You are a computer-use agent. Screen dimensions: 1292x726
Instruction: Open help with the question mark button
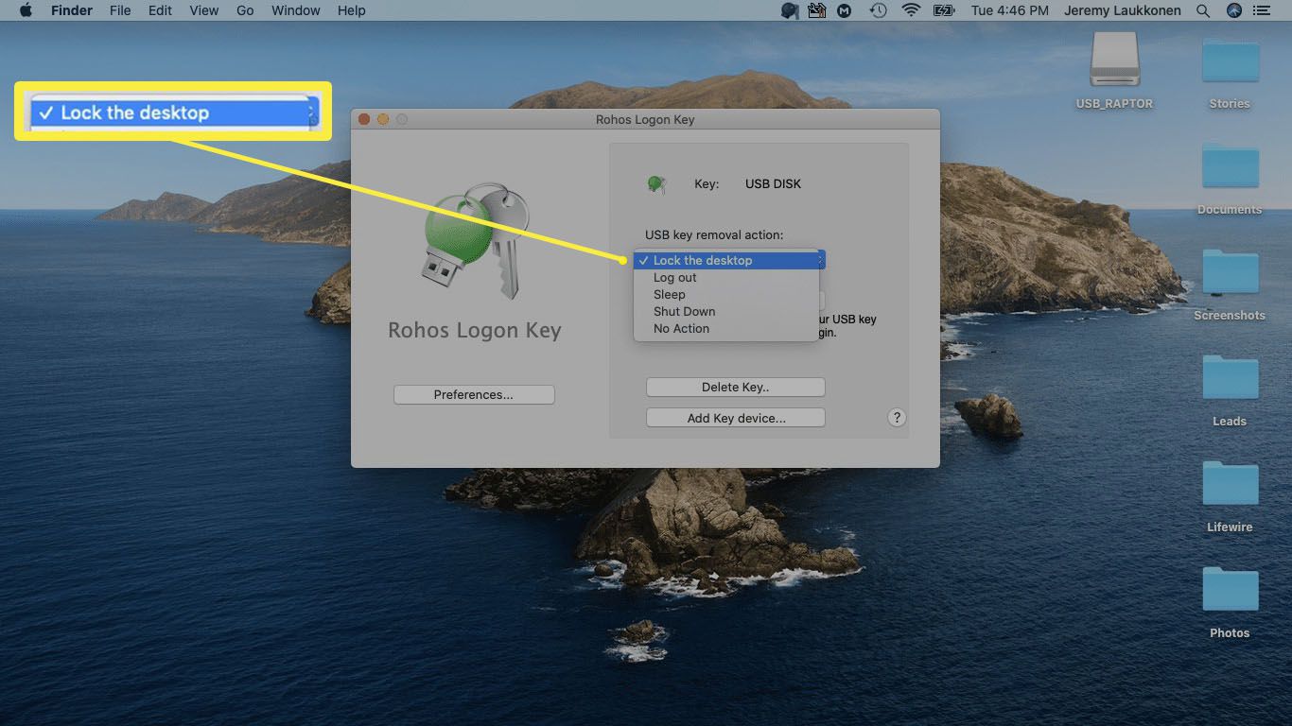(898, 418)
